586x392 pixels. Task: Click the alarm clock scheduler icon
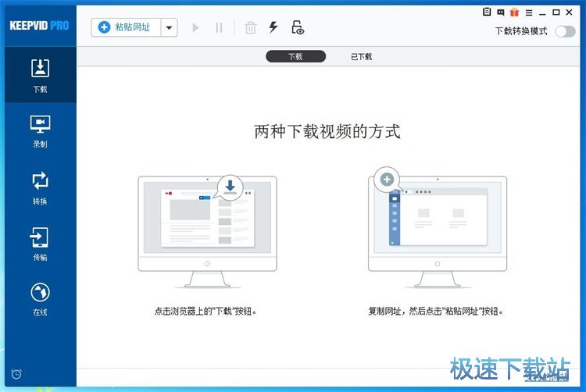(x=16, y=375)
